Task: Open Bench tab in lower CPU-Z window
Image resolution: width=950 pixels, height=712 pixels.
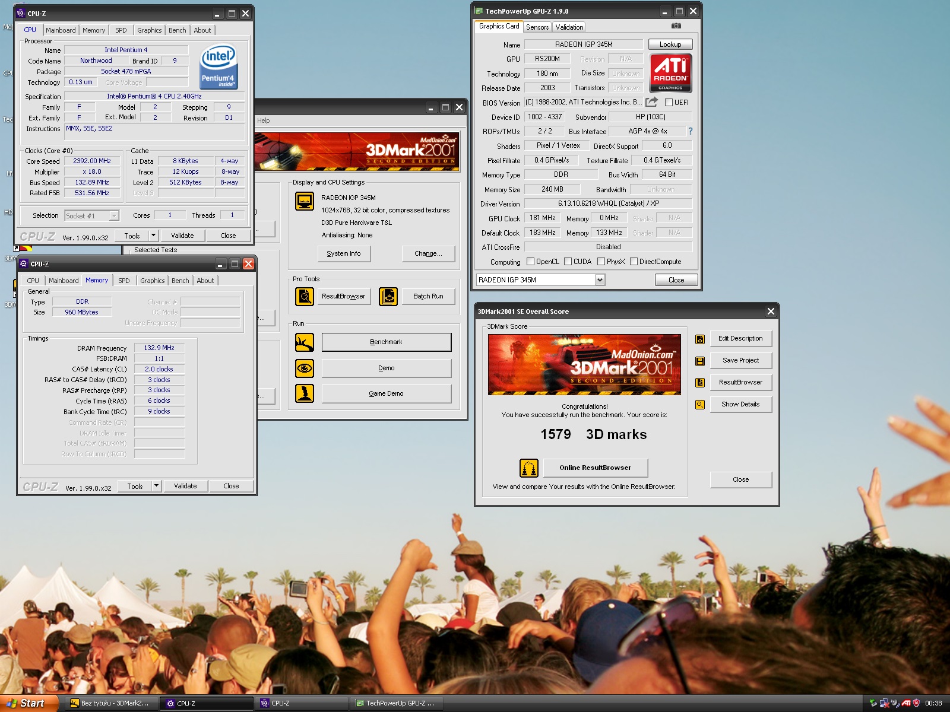Action: pyautogui.click(x=180, y=281)
